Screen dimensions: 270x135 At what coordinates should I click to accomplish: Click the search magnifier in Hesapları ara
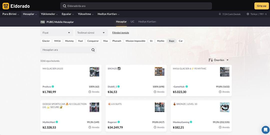93,50
